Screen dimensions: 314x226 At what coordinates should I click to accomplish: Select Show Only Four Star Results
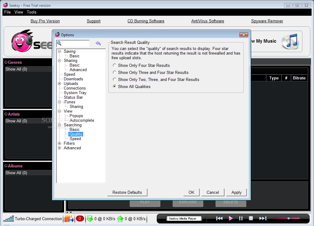(x=115, y=65)
